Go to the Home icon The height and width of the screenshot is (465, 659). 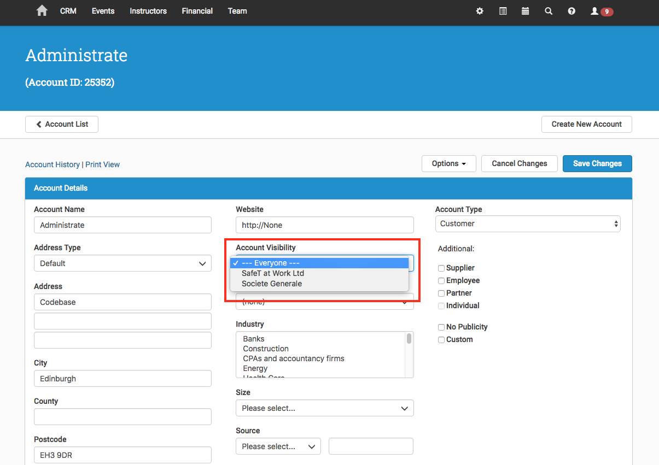[42, 11]
